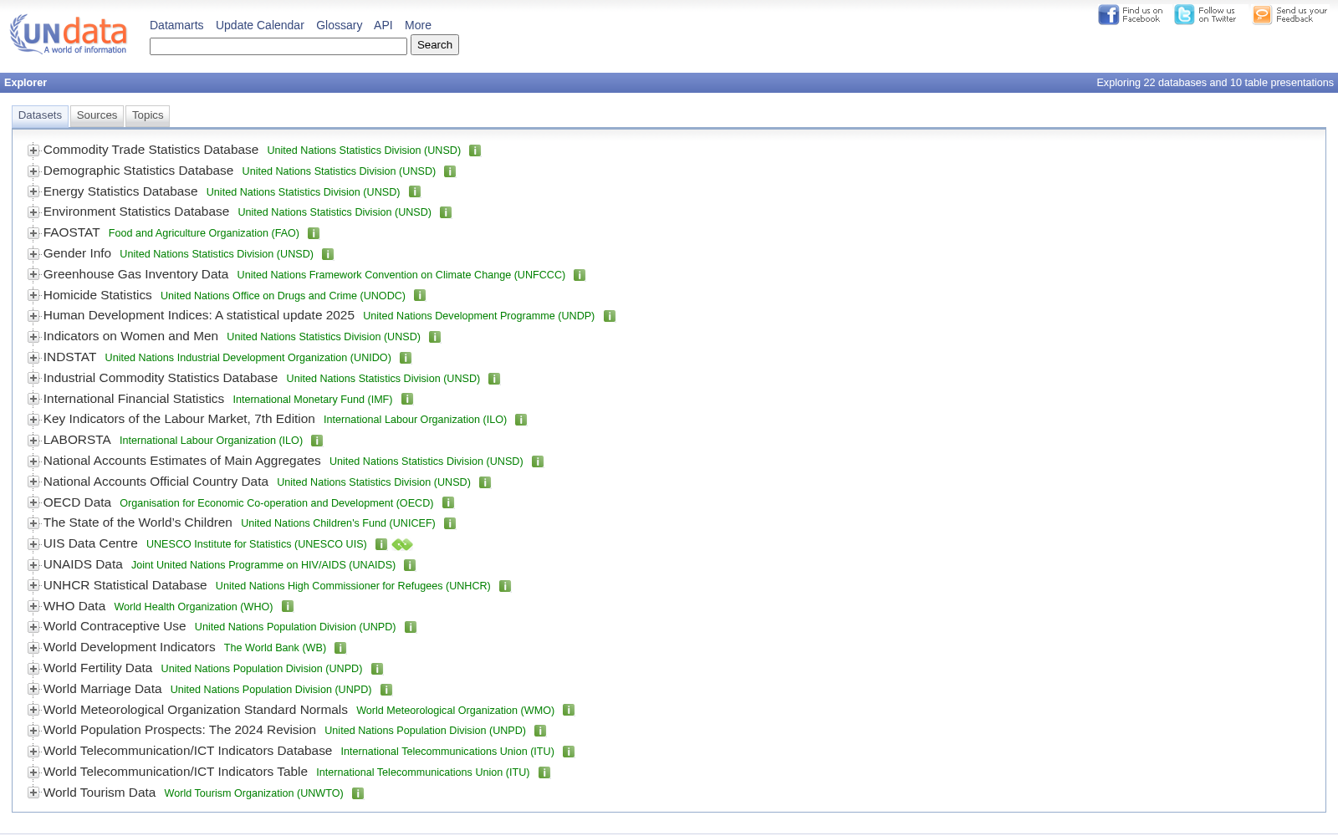View info for World Tourism Data
1338x836 pixels.
coord(358,793)
